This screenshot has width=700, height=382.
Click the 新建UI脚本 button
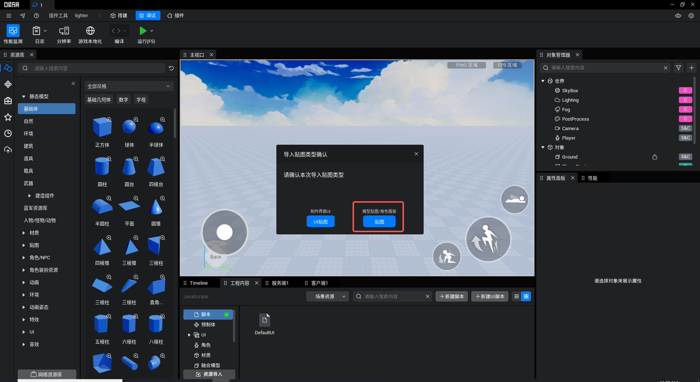pos(490,296)
